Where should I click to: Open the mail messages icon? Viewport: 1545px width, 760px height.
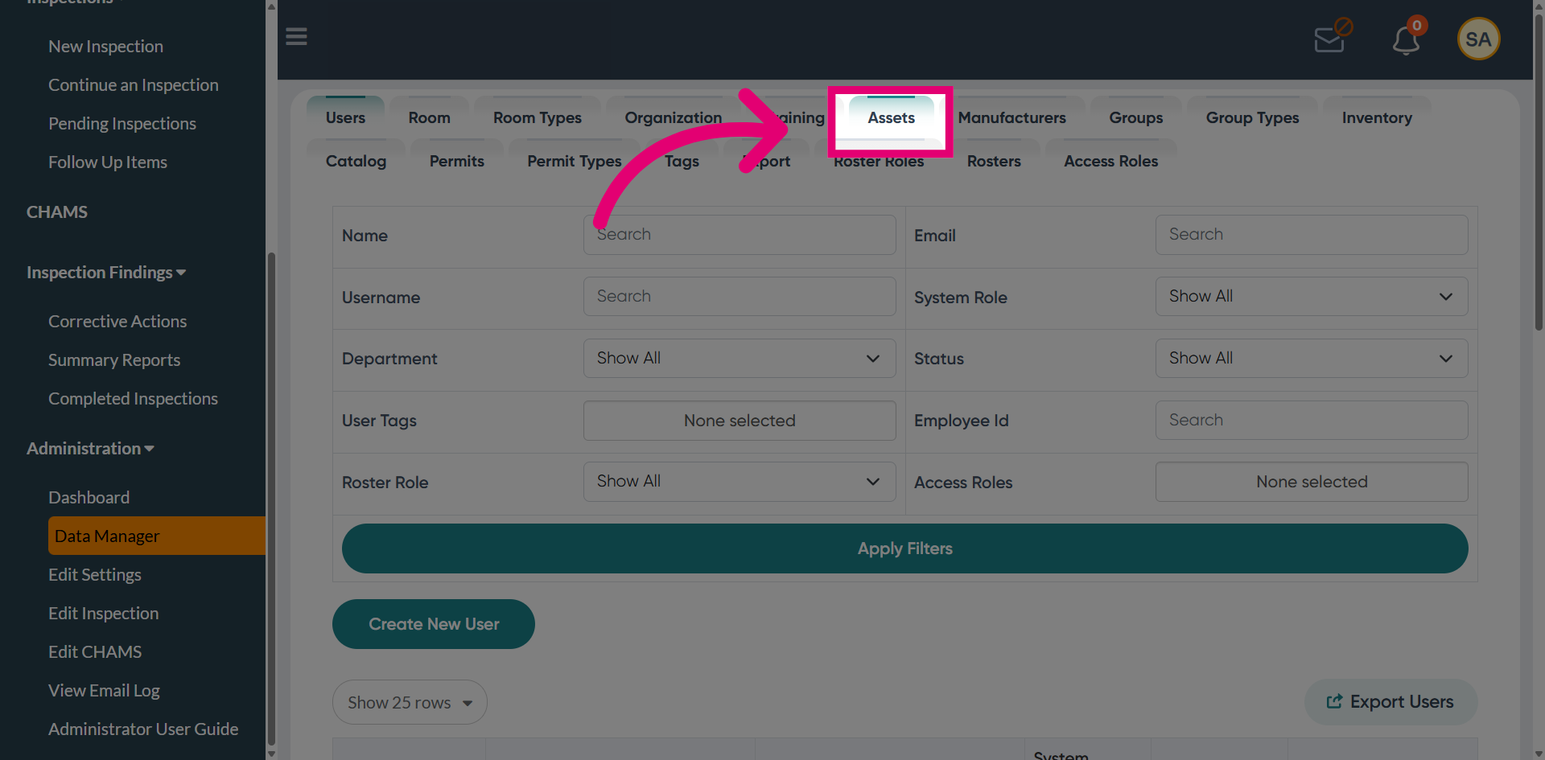(1333, 36)
